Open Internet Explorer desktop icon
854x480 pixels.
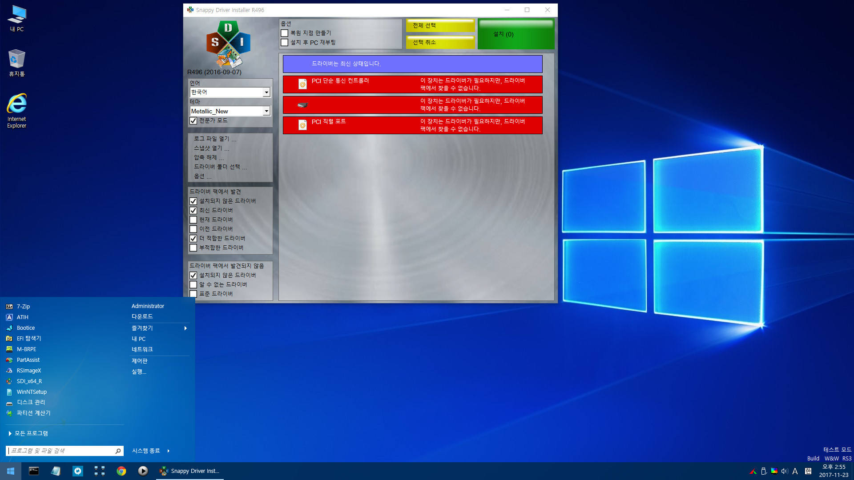[17, 111]
